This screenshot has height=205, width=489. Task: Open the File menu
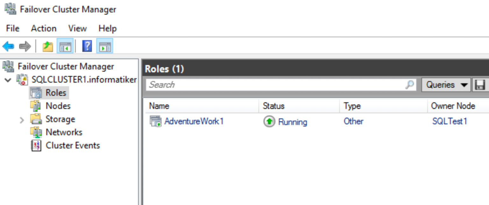tap(13, 29)
